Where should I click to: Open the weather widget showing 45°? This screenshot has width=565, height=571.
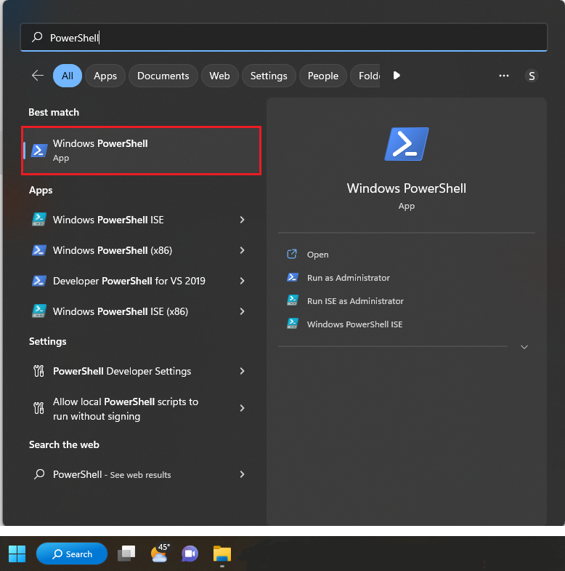(160, 553)
